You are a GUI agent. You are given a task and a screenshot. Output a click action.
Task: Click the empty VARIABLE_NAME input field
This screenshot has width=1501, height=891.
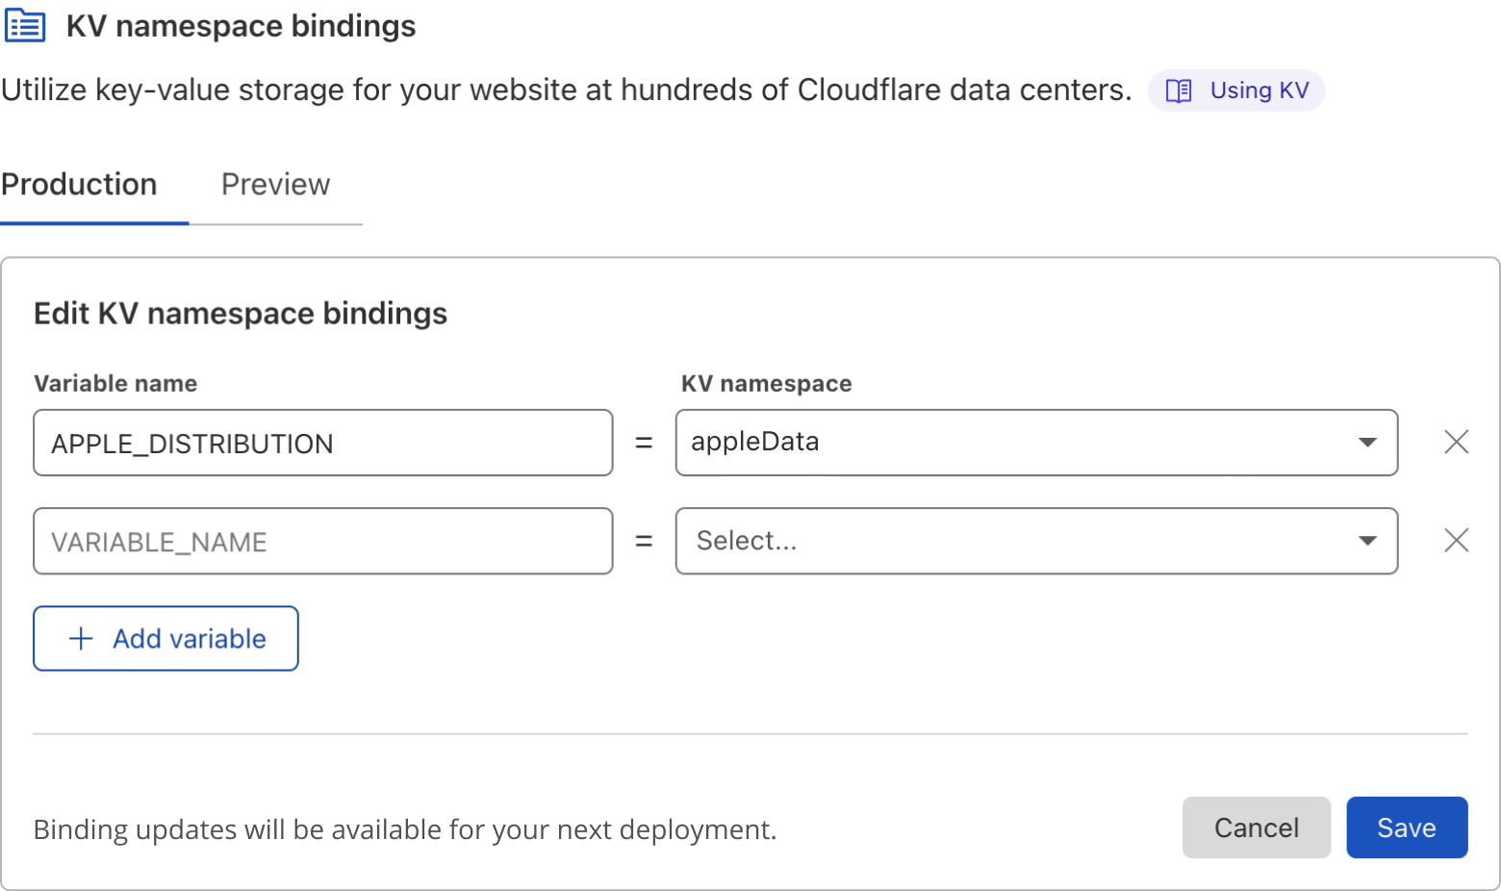(x=322, y=542)
